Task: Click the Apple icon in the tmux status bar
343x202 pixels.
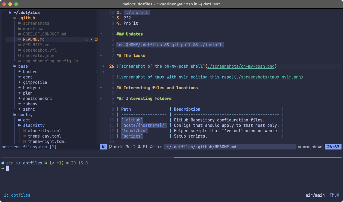Action: click(3, 163)
